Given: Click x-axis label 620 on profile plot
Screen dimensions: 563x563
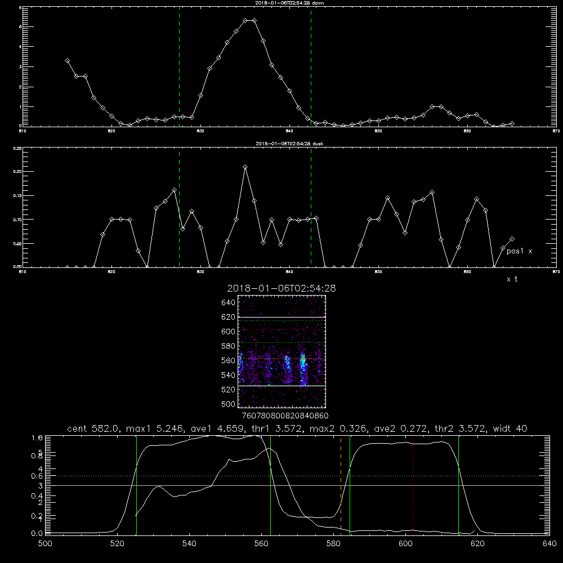Looking at the screenshot, I should tap(477, 543).
